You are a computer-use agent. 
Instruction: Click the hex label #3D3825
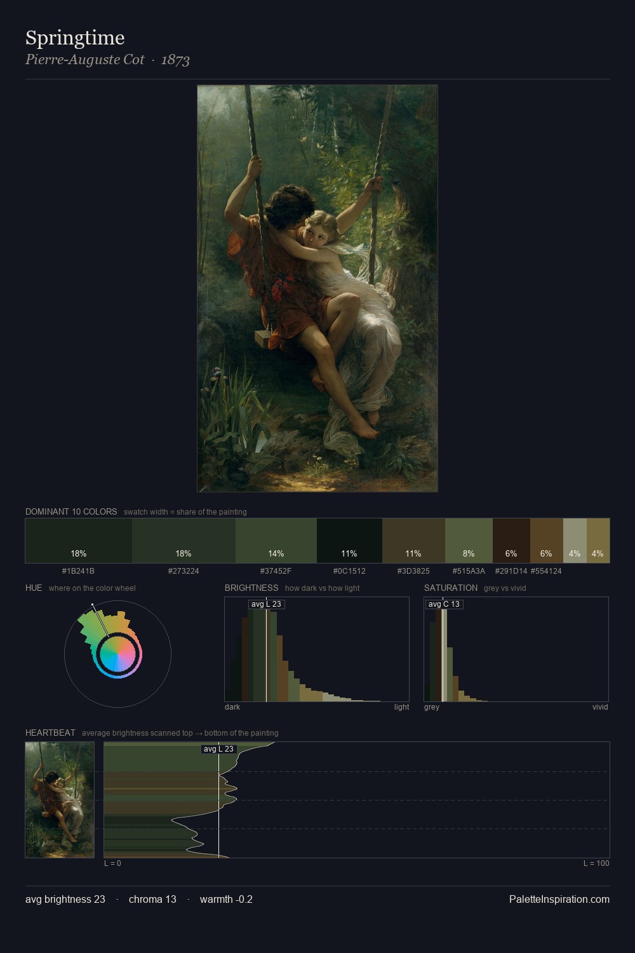[x=413, y=571]
